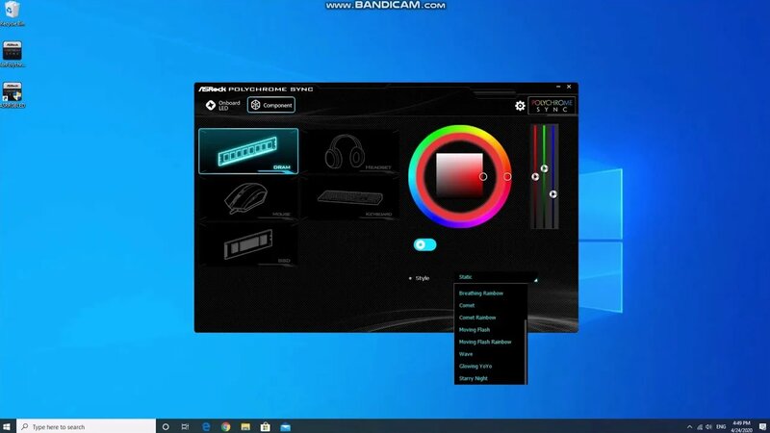Show hidden system tray icons
Screen dimensions: 770x433
click(689, 427)
